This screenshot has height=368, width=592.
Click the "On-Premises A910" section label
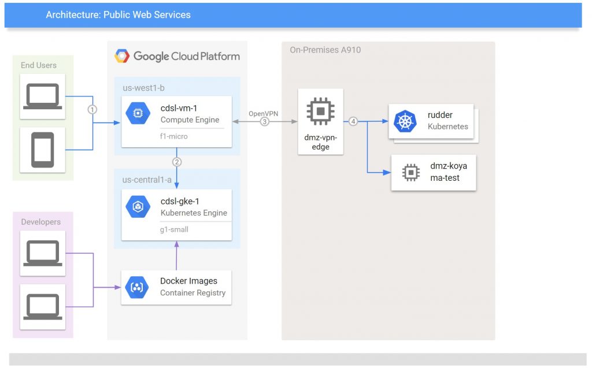[325, 50]
